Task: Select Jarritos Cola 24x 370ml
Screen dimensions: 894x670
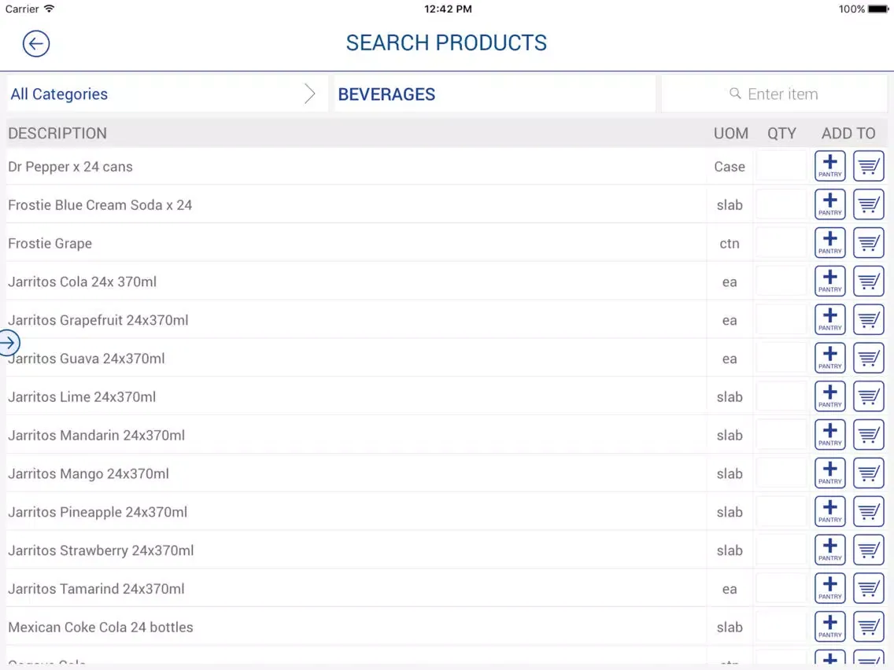Action: click(x=82, y=282)
